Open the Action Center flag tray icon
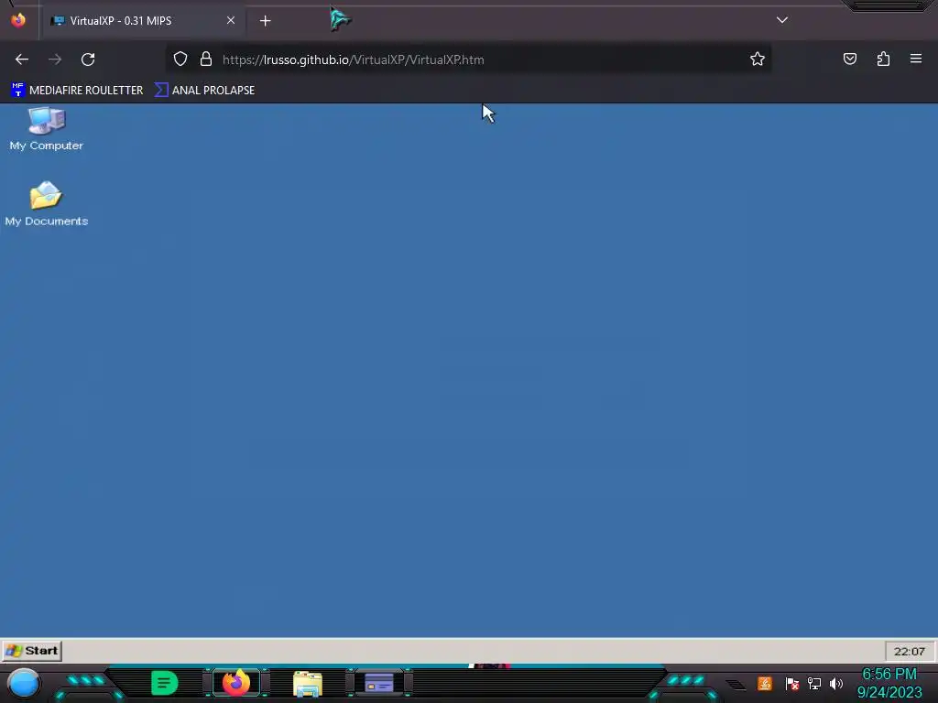 click(x=792, y=683)
